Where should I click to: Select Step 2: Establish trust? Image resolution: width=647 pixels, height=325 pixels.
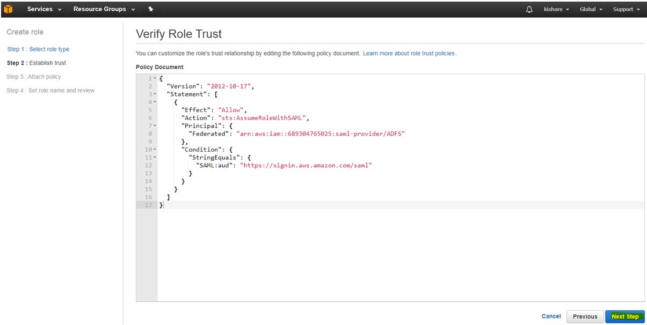[x=36, y=63]
